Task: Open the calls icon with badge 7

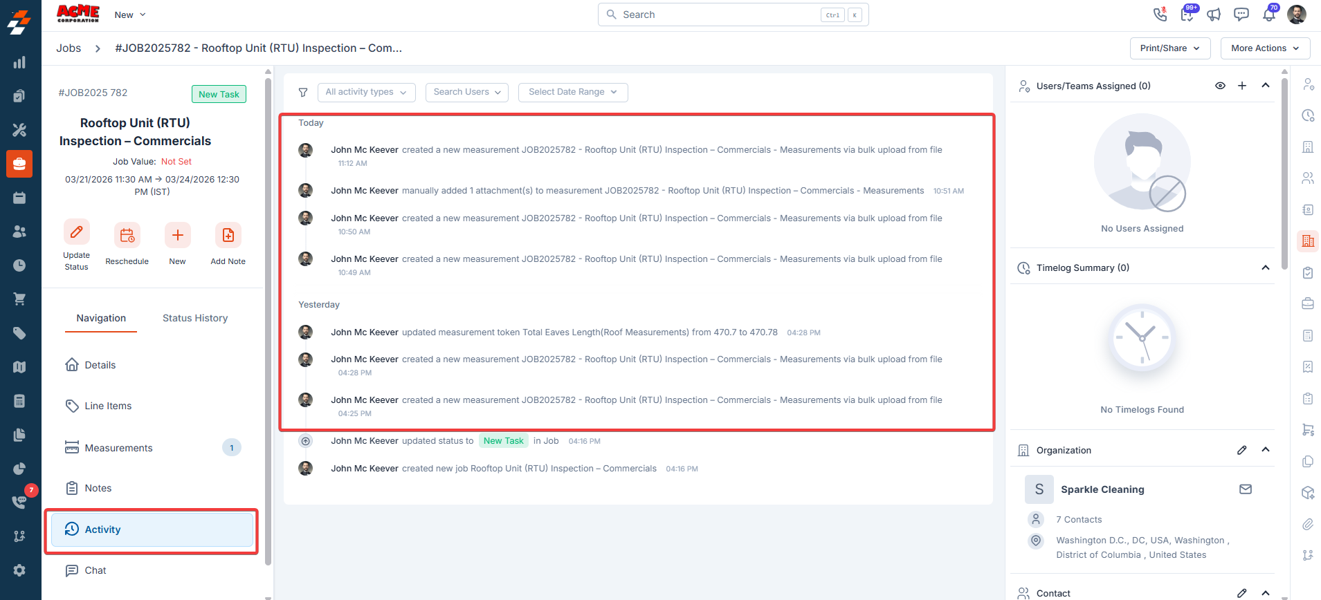Action: coord(19,501)
